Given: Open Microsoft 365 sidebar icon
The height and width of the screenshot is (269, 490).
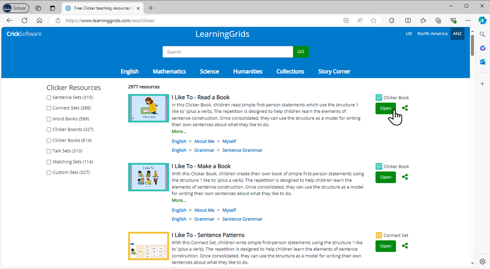Looking at the screenshot, I should (x=483, y=48).
